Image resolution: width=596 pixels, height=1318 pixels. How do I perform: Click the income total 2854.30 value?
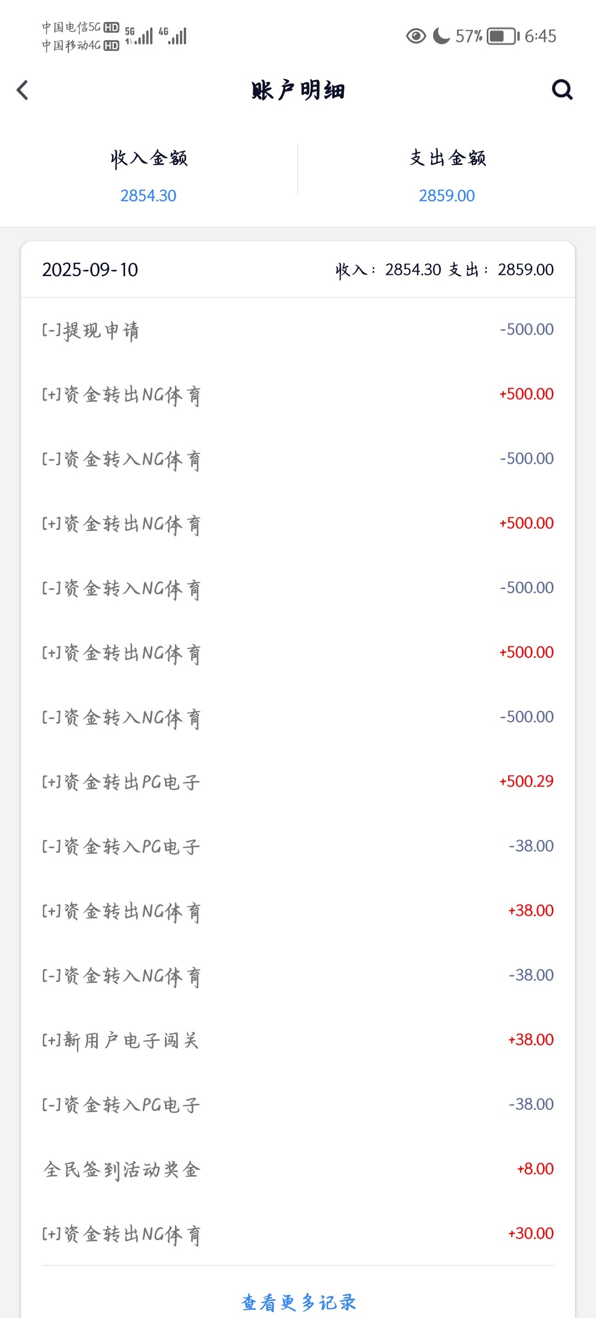click(148, 195)
